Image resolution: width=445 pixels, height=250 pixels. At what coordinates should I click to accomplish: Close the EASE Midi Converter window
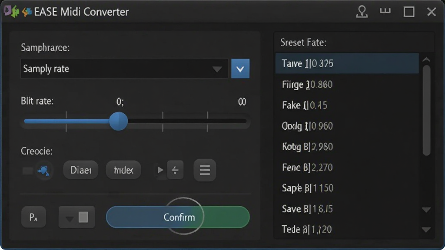tap(432, 12)
